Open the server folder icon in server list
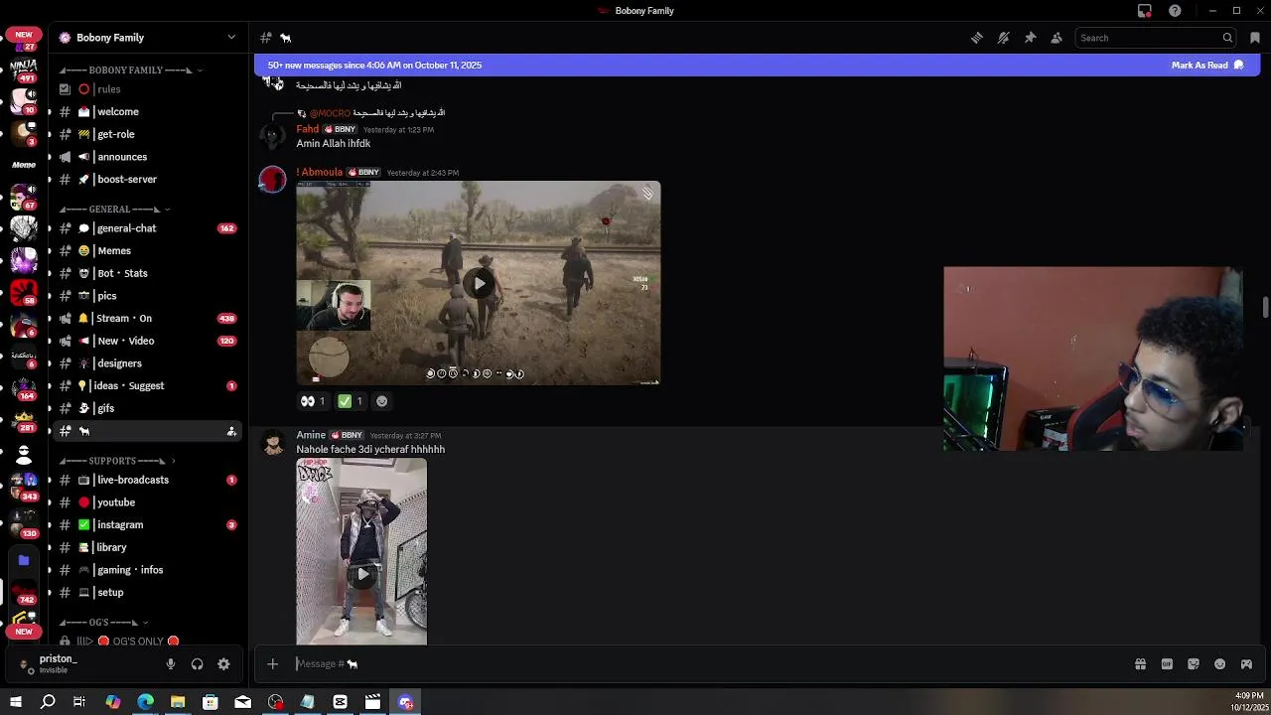Screen dimensions: 1271x715 pyautogui.click(x=24, y=560)
